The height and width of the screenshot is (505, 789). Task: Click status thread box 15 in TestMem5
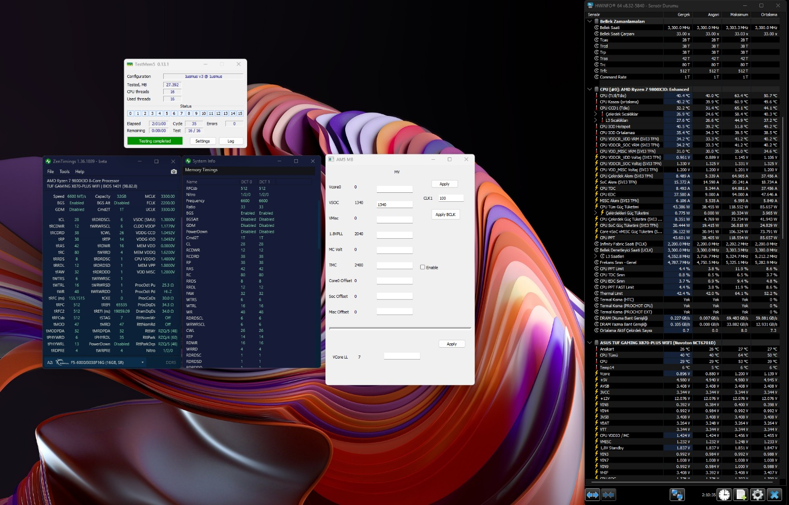tap(240, 113)
